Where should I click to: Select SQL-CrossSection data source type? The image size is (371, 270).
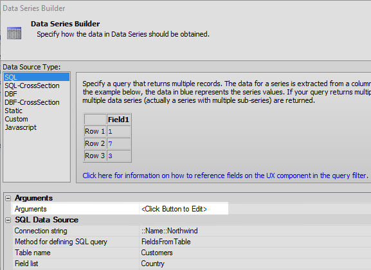point(32,85)
